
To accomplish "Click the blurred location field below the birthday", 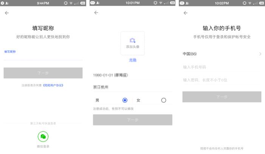I will 133,87.
